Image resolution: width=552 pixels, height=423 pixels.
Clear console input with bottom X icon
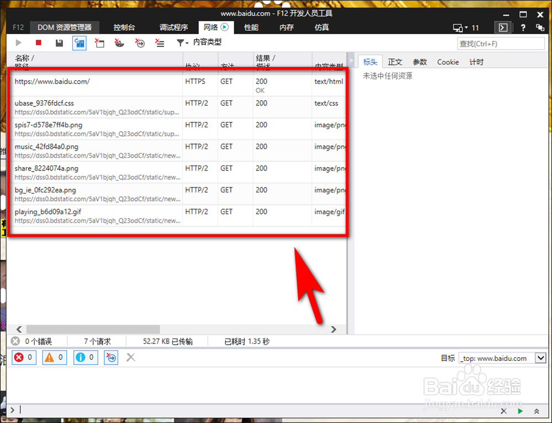click(x=504, y=411)
